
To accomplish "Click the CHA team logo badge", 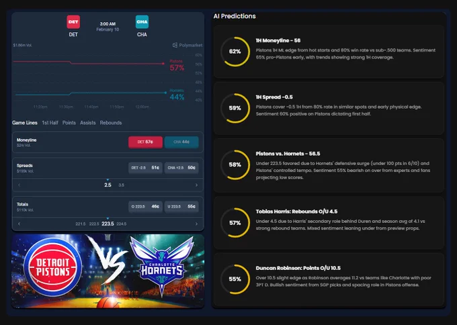I will point(142,22).
